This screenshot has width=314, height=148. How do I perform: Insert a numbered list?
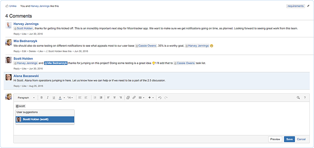pyautogui.click(x=86, y=98)
